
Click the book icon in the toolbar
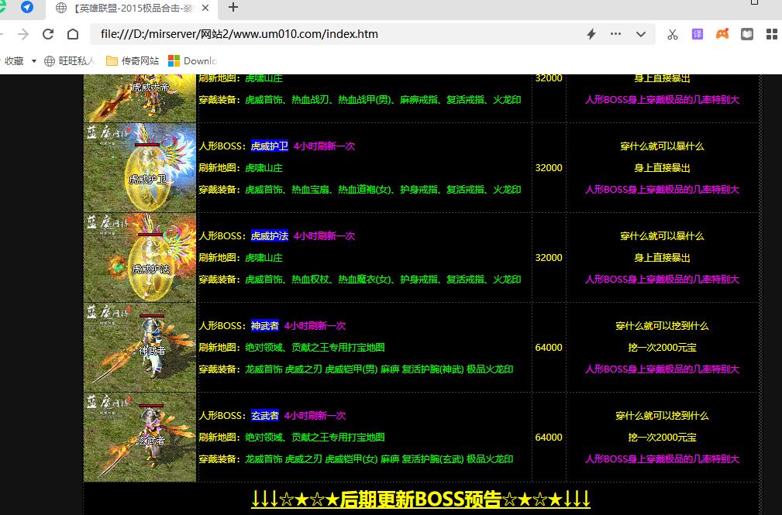tap(746, 34)
